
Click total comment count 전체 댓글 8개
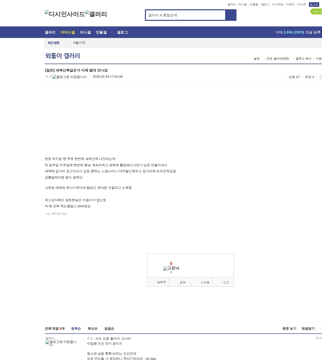click(x=55, y=329)
